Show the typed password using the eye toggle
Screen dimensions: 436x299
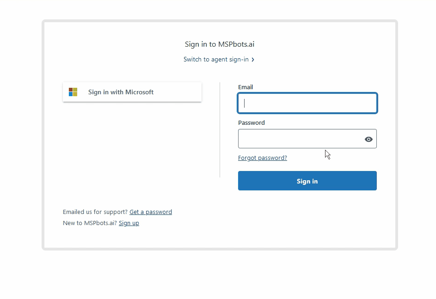pyautogui.click(x=368, y=139)
